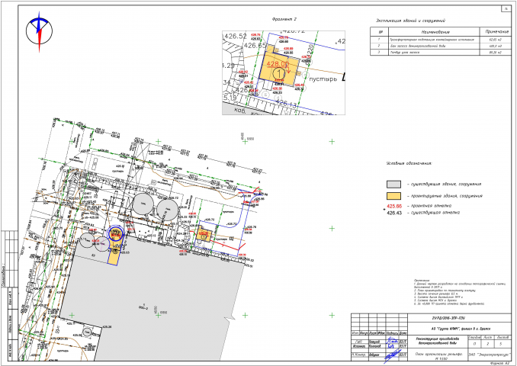The height and width of the screenshot is (366, 517).
Task: Click the blue-circled tank on main plan
Action: coord(116,233)
